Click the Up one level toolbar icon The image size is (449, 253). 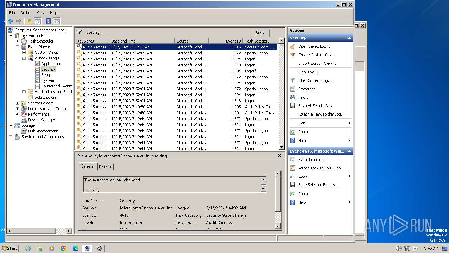(x=29, y=21)
